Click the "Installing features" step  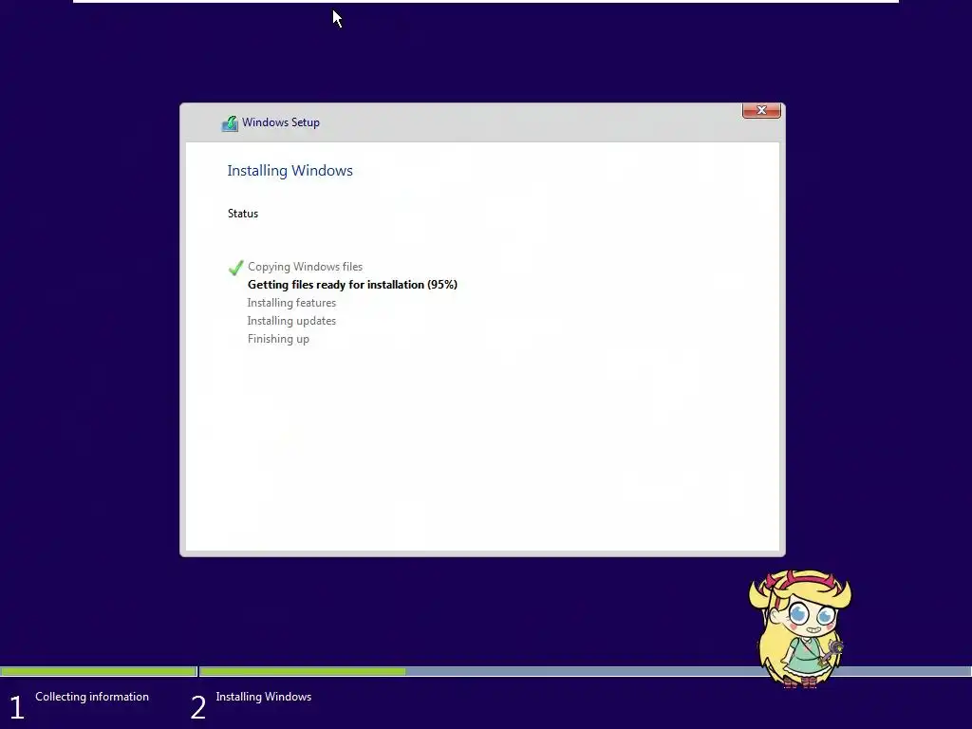coord(292,303)
